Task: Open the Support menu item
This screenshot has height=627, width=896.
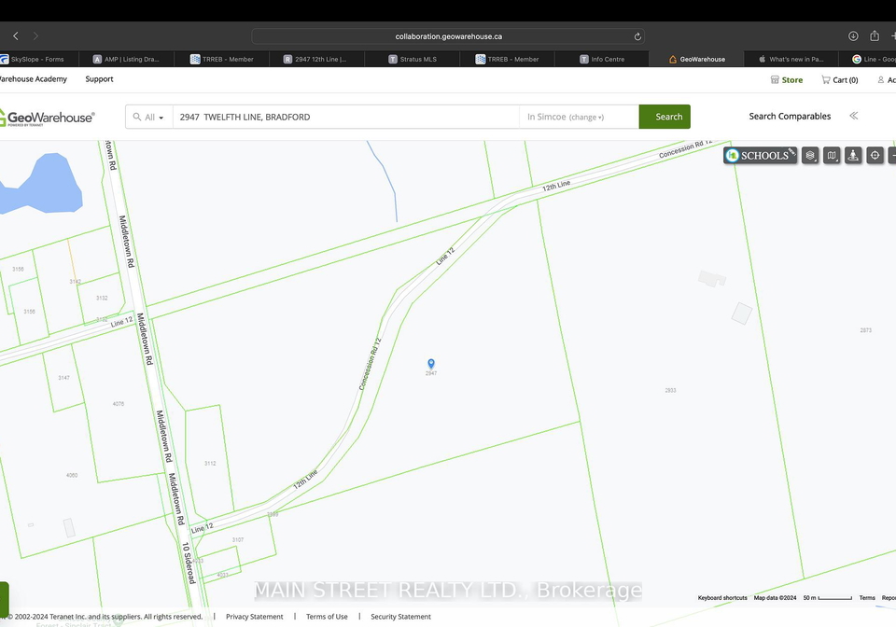Action: pos(100,79)
